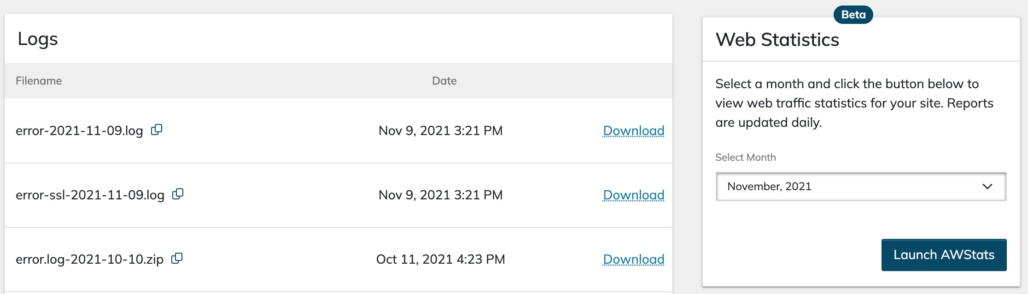
Task: Click the Filename column header
Action: [x=39, y=81]
